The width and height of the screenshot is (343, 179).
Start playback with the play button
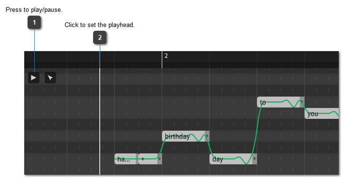tap(34, 78)
